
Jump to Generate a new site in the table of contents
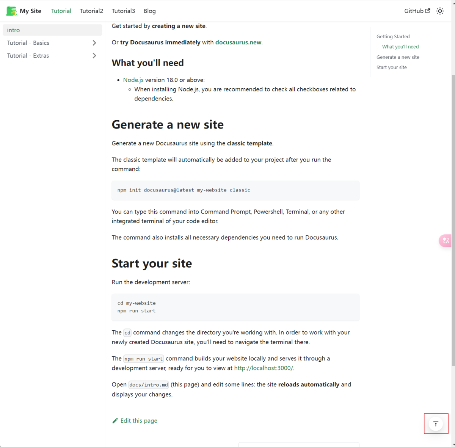pyautogui.click(x=398, y=57)
